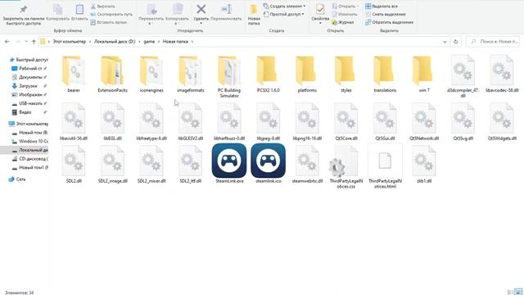Screen dimensions: 524x295
Task: Click the Paste ribbon button
Action: (79, 13)
